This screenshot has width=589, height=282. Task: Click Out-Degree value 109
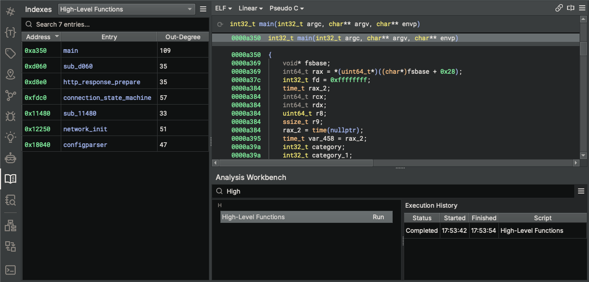click(165, 50)
